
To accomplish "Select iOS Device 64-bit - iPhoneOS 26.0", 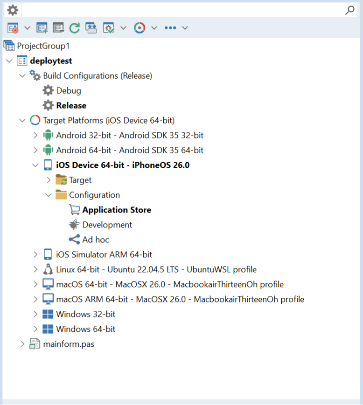I will pos(123,165).
